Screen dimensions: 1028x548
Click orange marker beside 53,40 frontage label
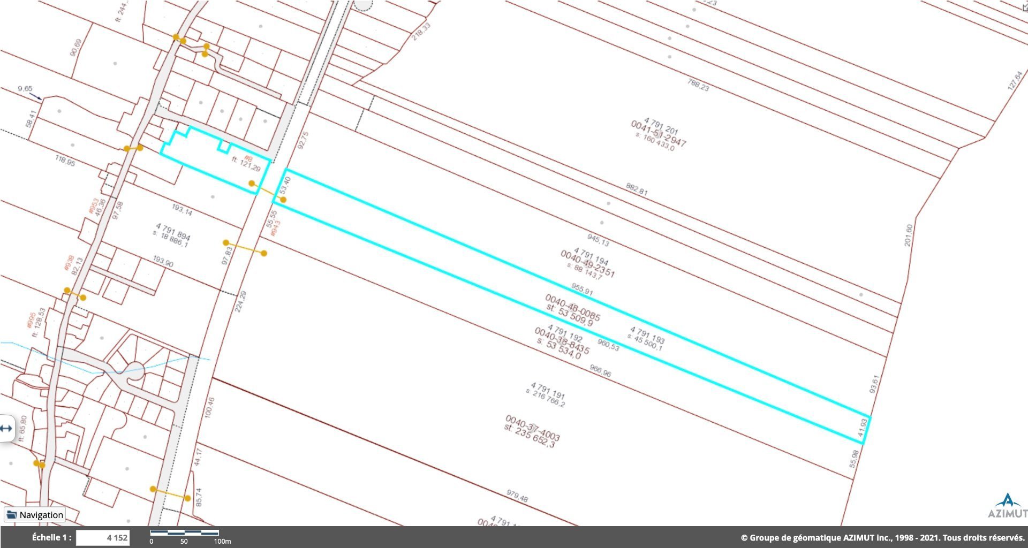[283, 200]
